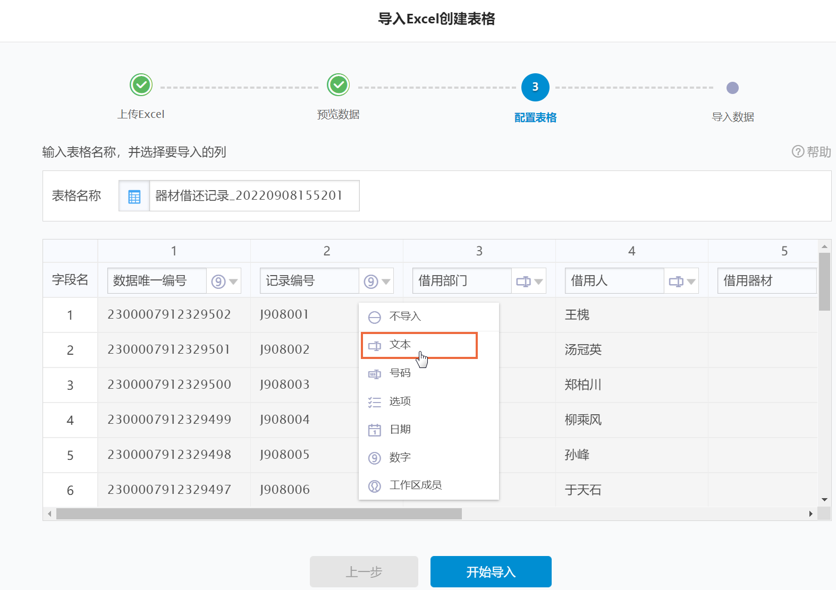Click the text type icon for 借用人
The image size is (836, 590).
click(x=676, y=281)
